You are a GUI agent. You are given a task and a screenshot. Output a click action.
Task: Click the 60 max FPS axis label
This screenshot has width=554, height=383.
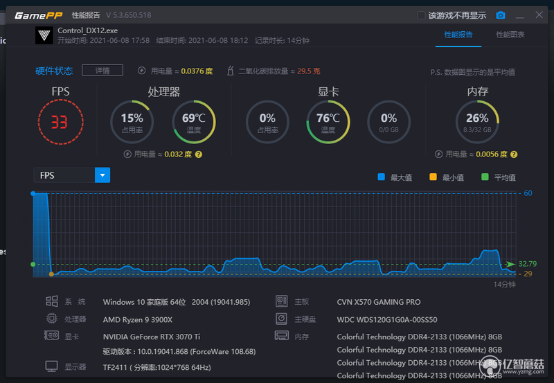[528, 193]
